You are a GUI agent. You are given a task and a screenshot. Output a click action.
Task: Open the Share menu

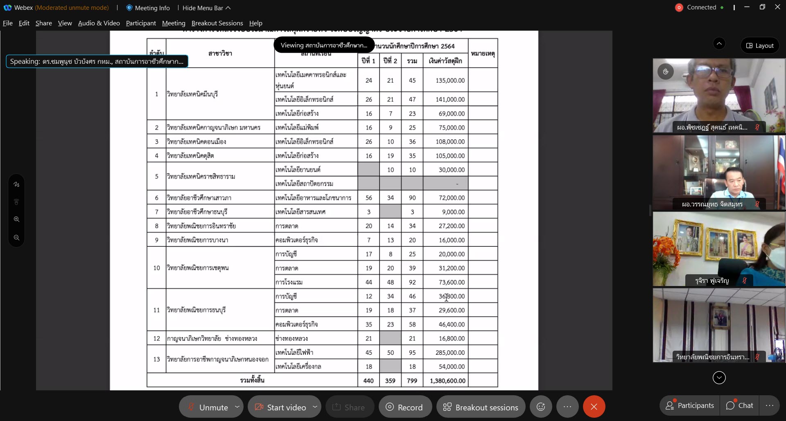click(x=44, y=23)
